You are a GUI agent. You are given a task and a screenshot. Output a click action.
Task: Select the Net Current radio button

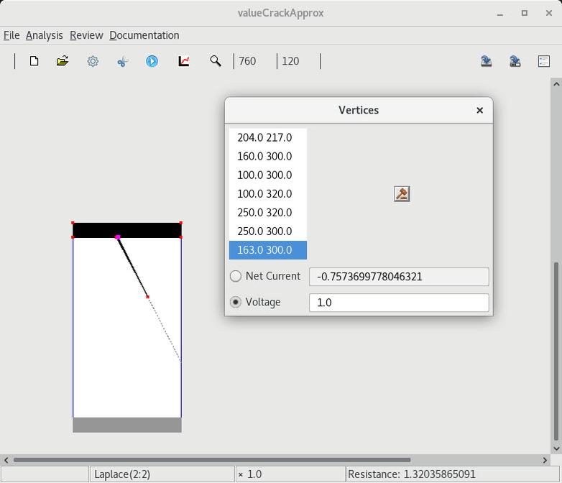(x=236, y=276)
